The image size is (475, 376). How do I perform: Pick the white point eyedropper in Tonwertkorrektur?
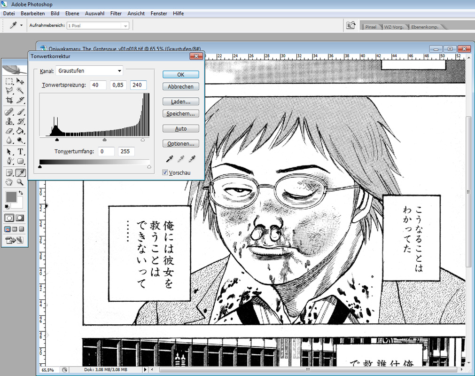pyautogui.click(x=192, y=158)
